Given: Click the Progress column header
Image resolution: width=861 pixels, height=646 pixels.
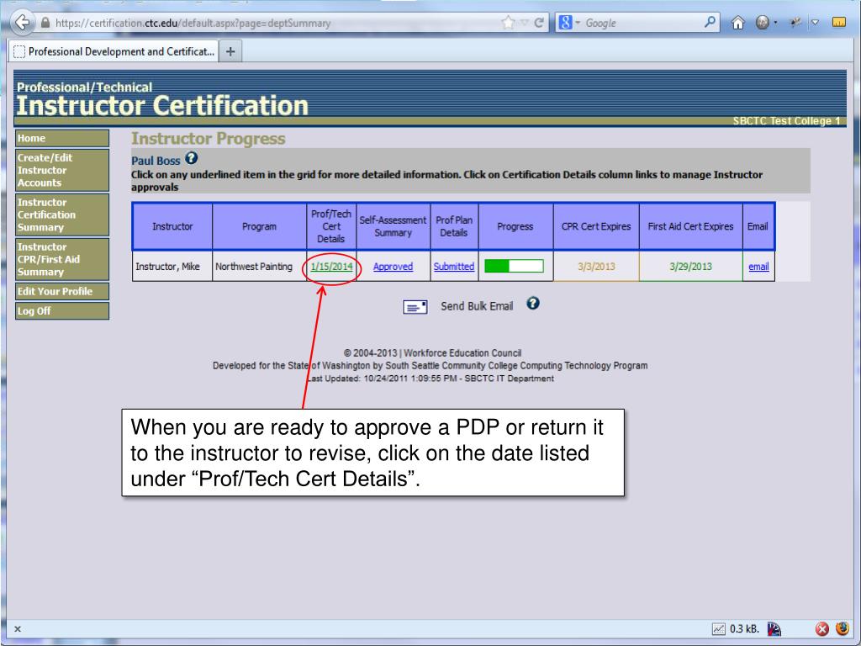Looking at the screenshot, I should [515, 226].
